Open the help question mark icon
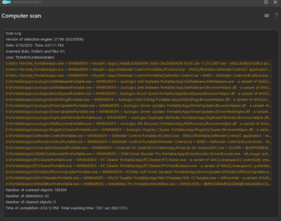Screen dimensions: 281x221 [x=276, y=16]
